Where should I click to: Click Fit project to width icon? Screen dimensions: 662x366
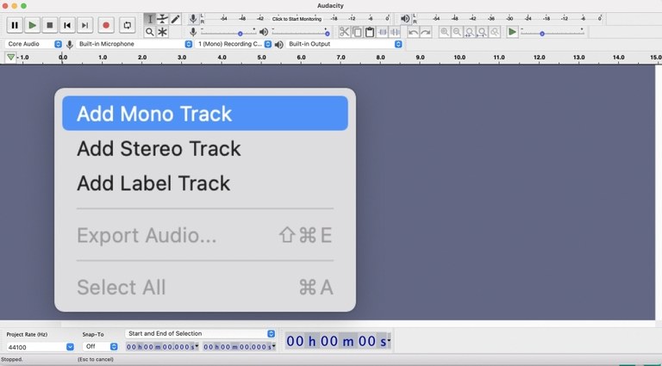[482, 32]
